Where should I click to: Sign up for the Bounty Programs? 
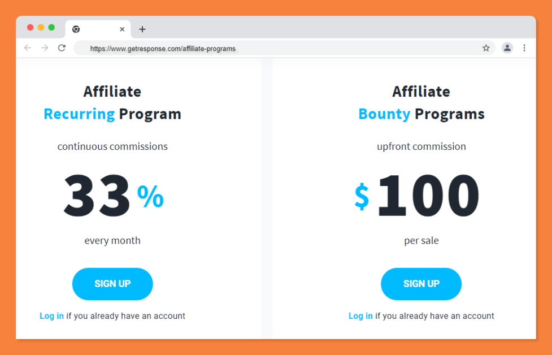point(421,284)
